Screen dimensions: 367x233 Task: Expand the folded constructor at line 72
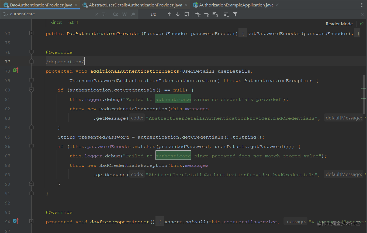click(31, 33)
